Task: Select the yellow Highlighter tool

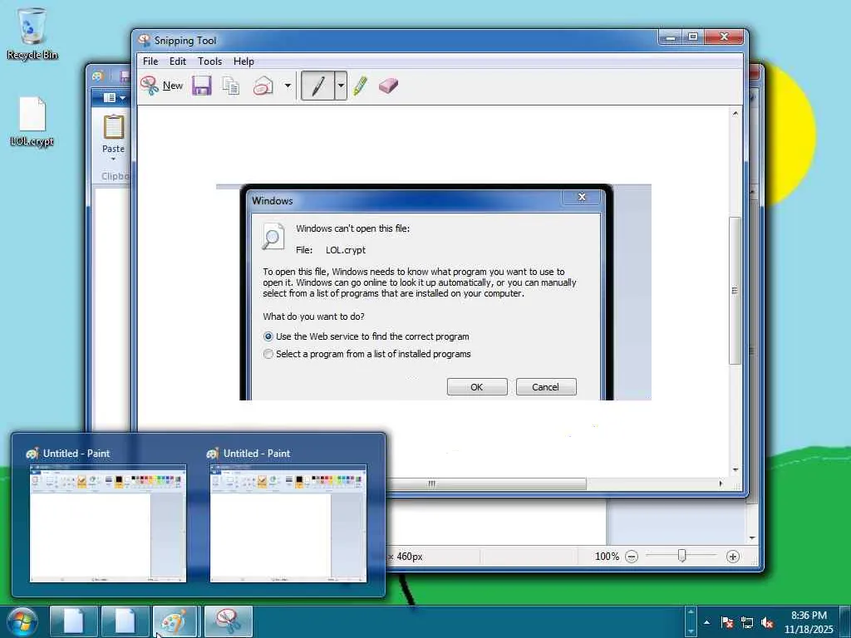Action: tap(360, 86)
